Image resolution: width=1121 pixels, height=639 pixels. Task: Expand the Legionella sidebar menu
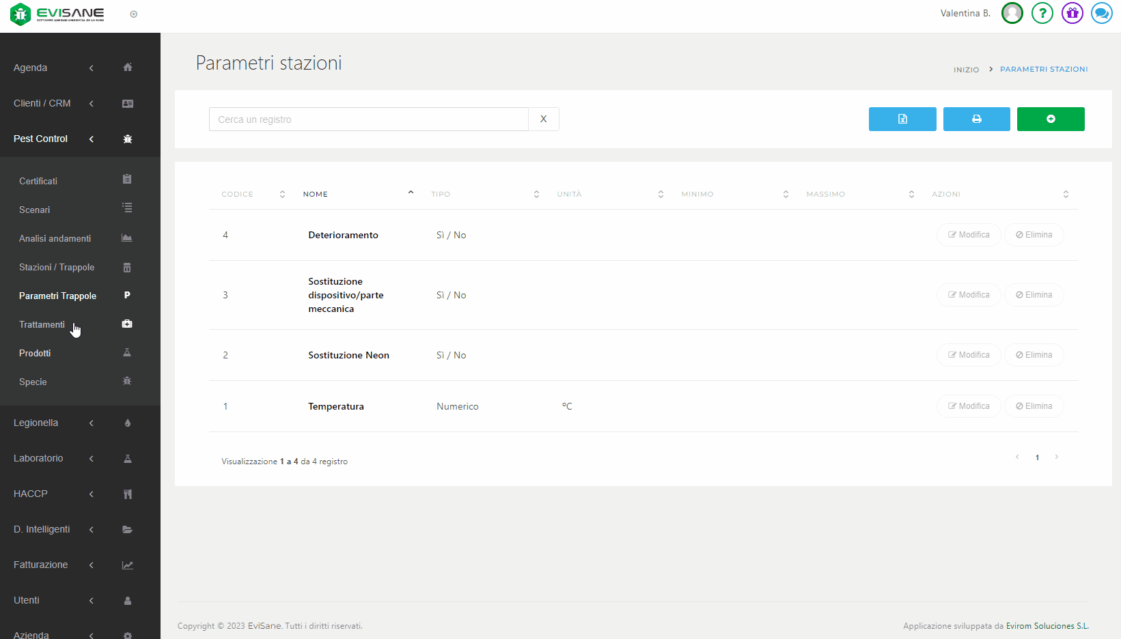(x=36, y=423)
